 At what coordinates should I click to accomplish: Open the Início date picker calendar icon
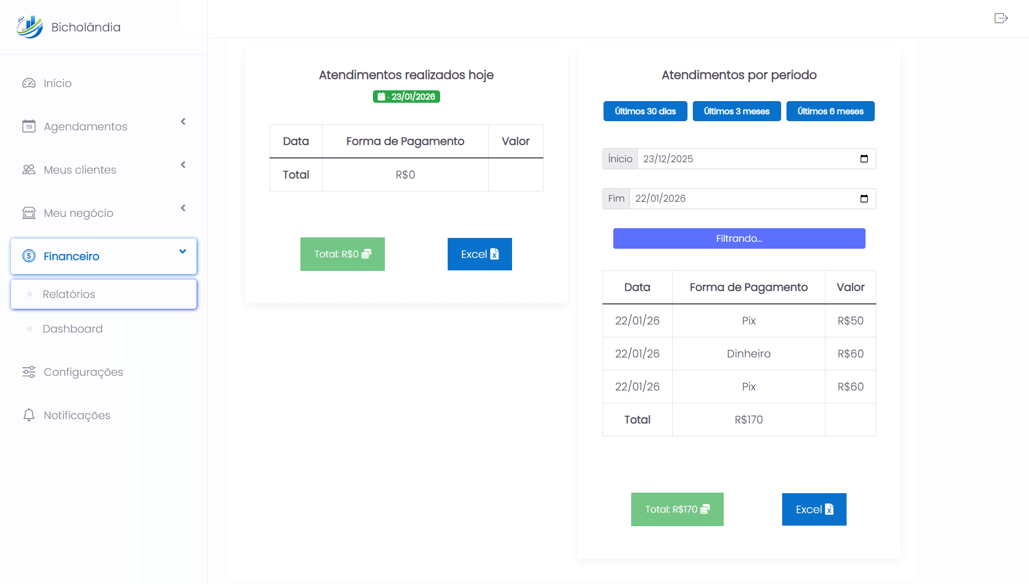864,159
